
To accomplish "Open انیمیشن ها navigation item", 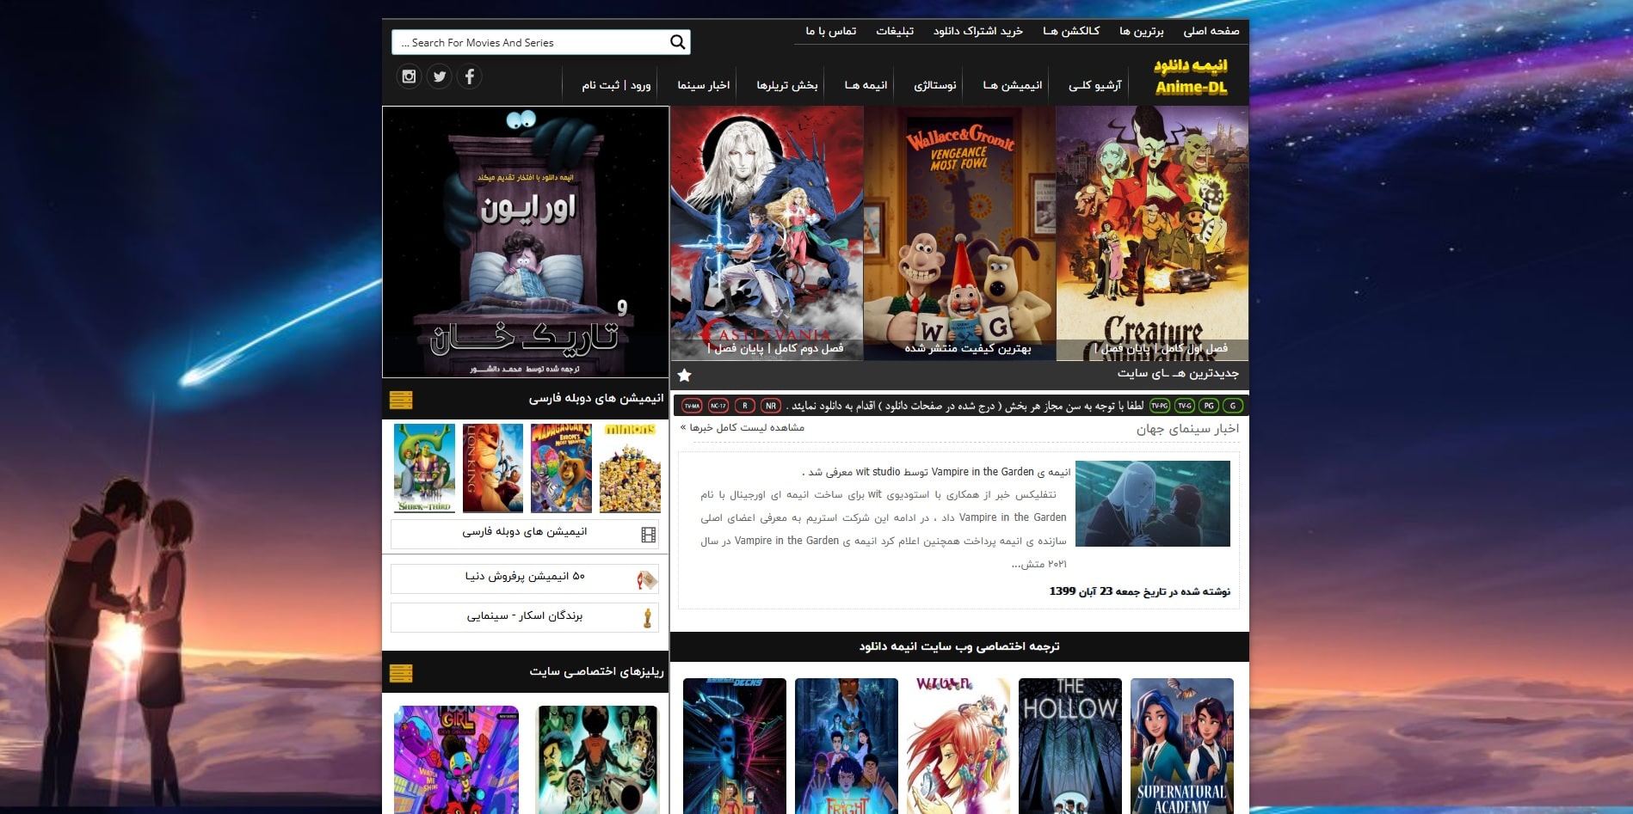I will coord(1013,85).
